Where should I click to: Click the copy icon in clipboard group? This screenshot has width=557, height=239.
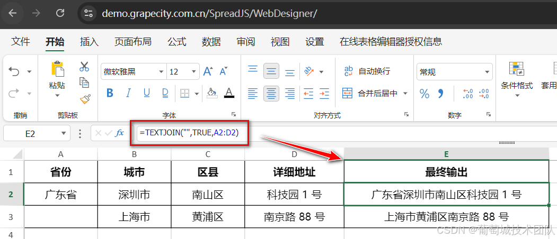[x=84, y=82]
